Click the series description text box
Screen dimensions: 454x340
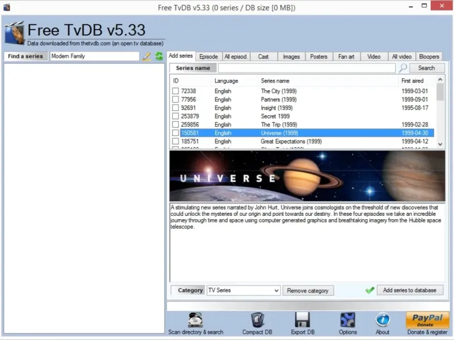[307, 243]
